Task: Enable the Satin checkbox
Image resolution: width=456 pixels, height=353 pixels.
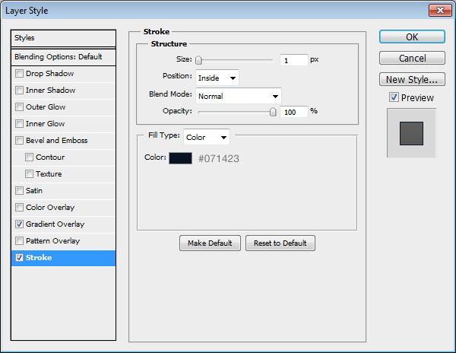Action: 19,191
